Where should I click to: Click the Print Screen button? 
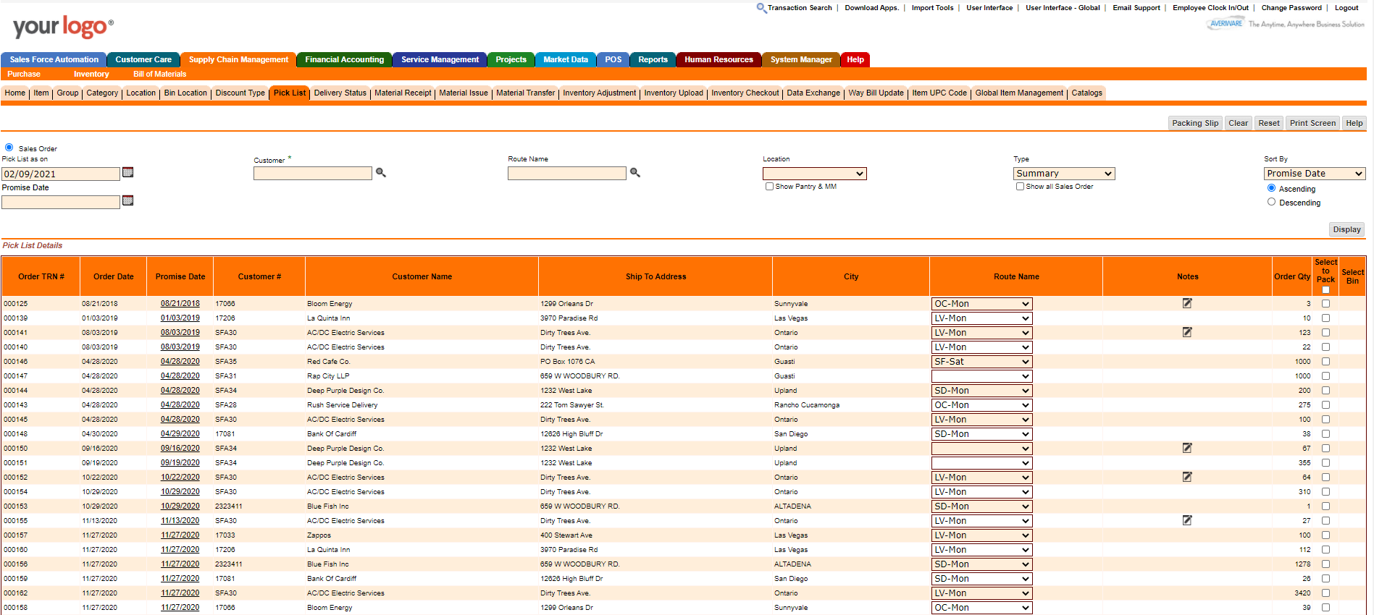pos(1312,123)
